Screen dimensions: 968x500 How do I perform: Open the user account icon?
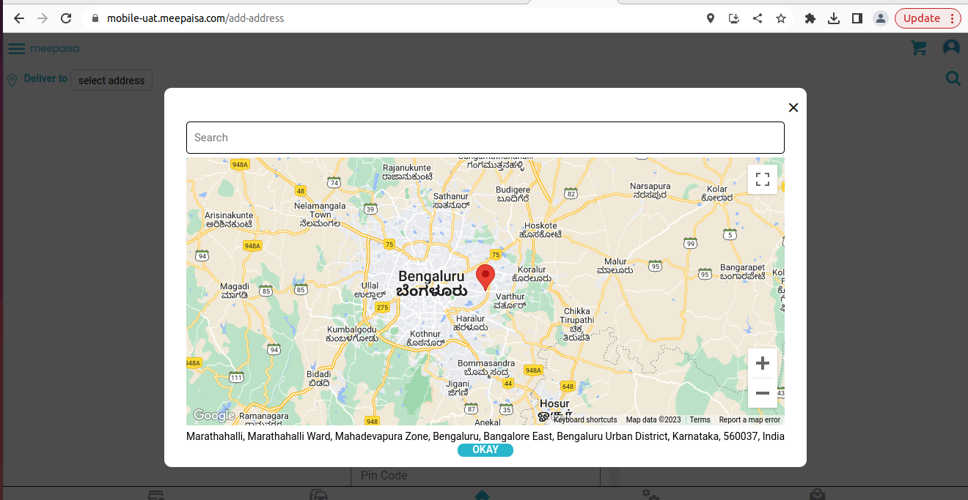tap(951, 48)
